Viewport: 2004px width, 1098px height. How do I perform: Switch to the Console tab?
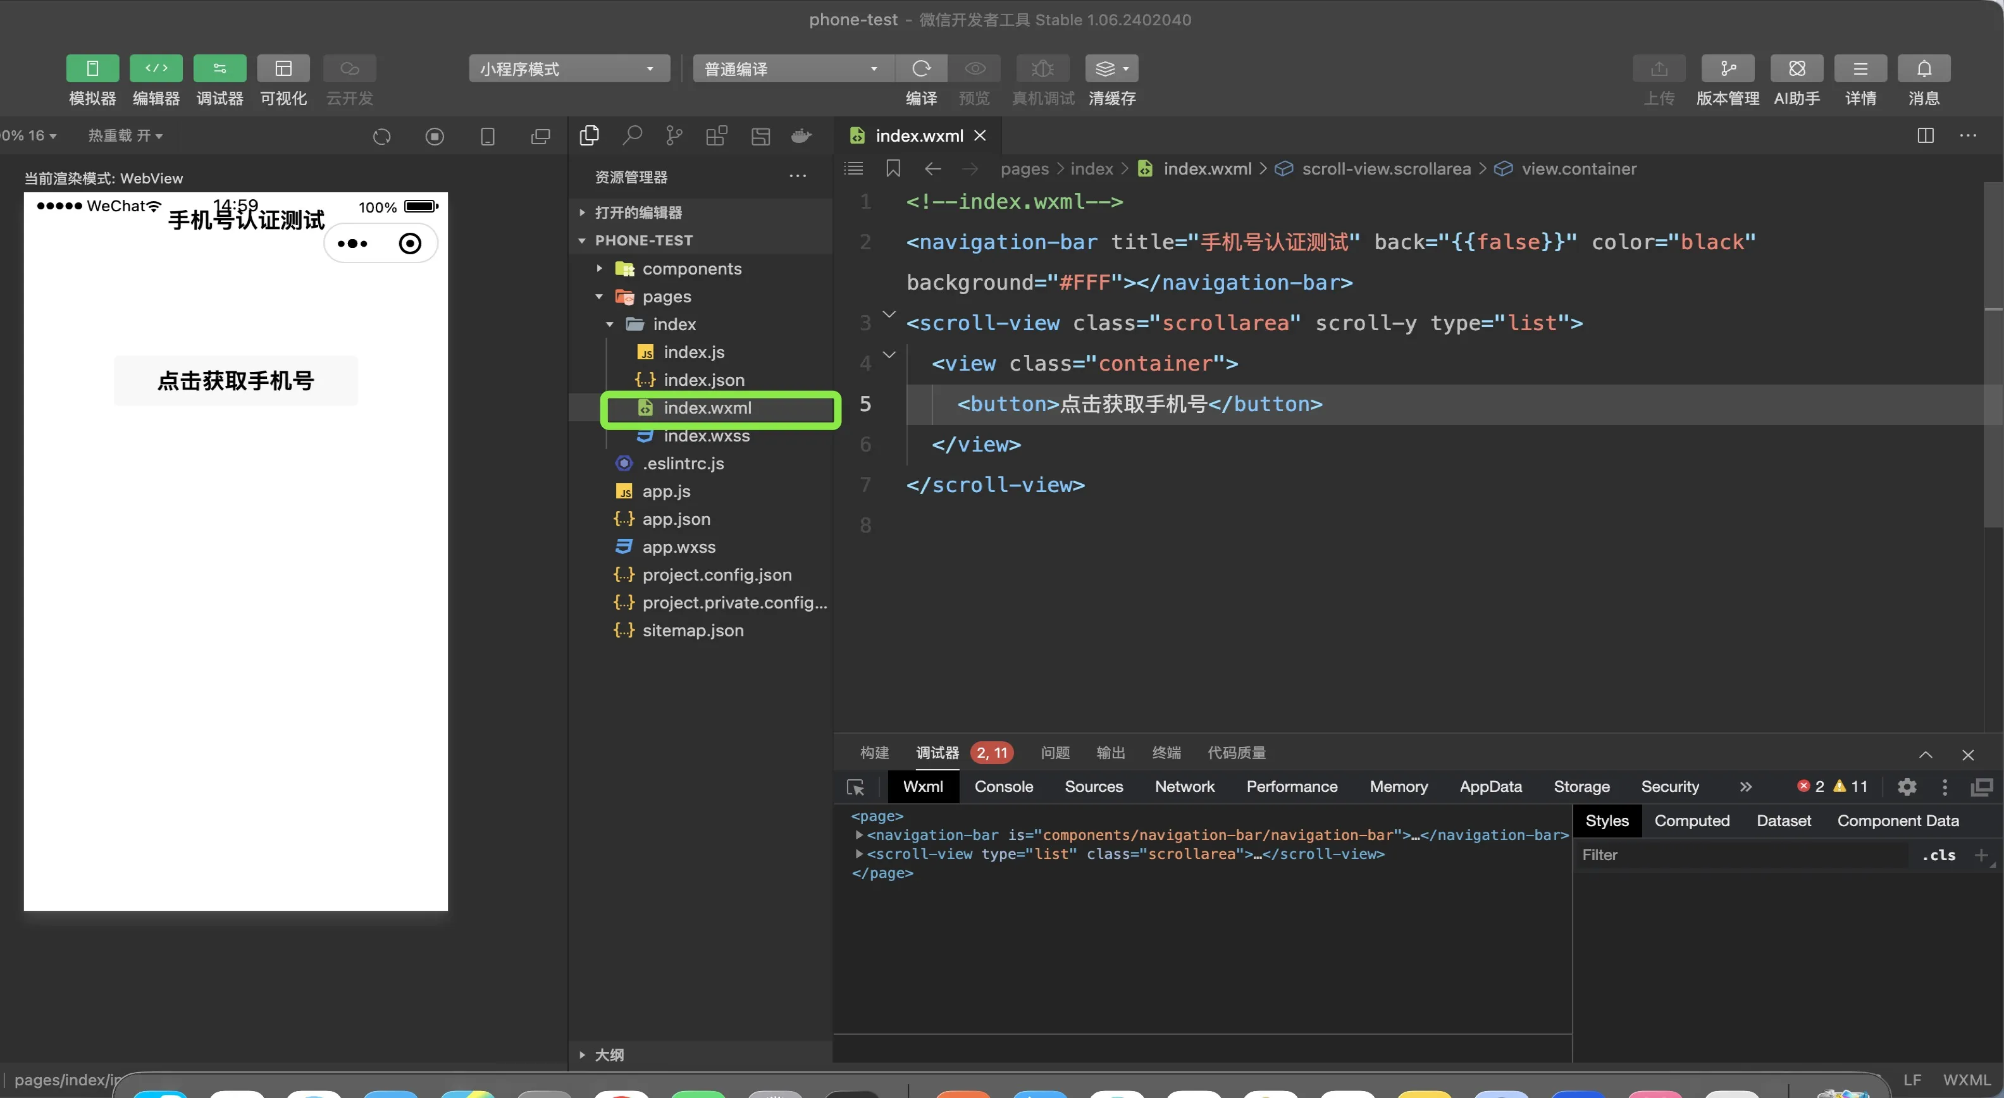pos(1003,787)
